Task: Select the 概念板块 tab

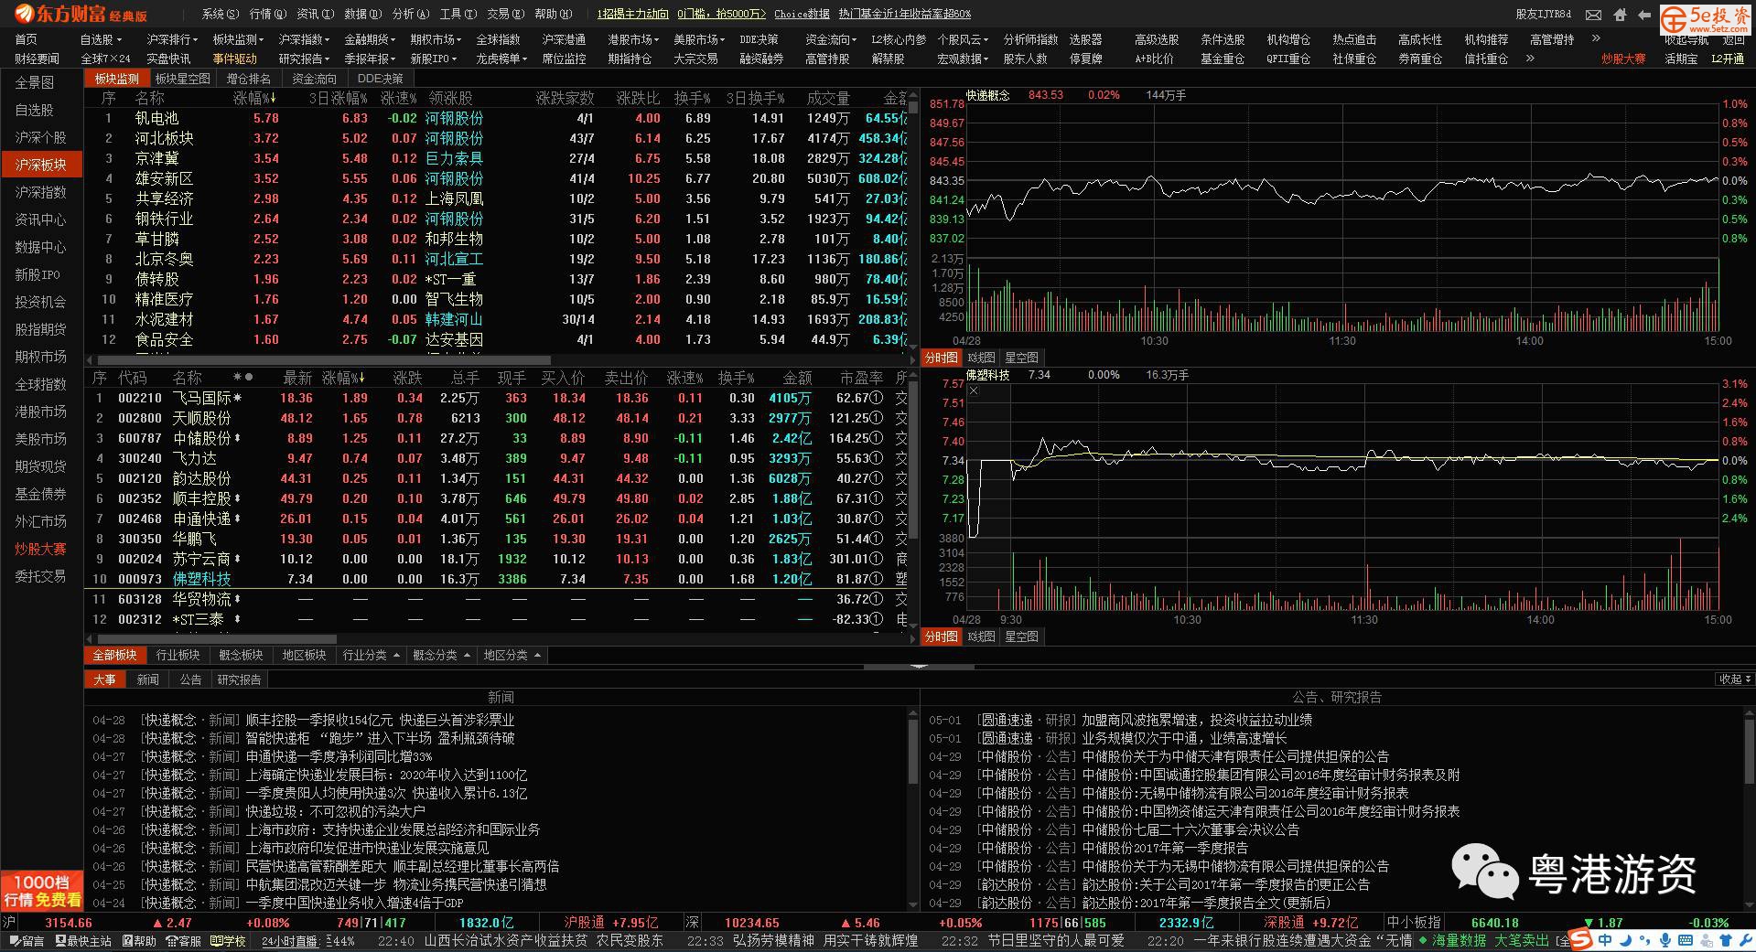Action: pyautogui.click(x=241, y=656)
